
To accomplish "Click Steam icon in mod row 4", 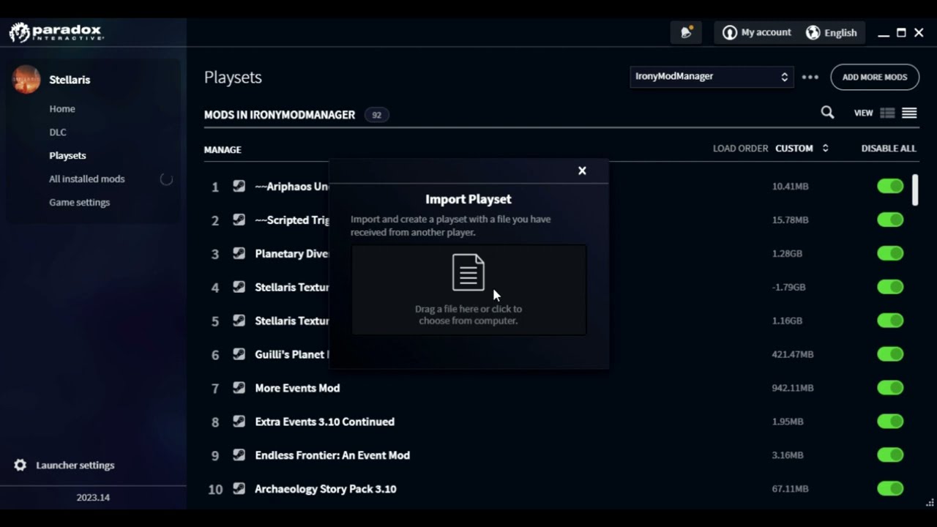I will coord(239,287).
